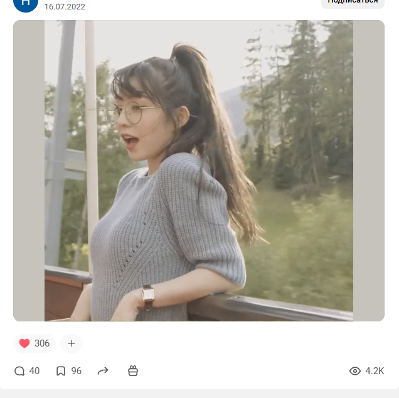Click the 4.2K views count
399x398 pixels.
[375, 371]
